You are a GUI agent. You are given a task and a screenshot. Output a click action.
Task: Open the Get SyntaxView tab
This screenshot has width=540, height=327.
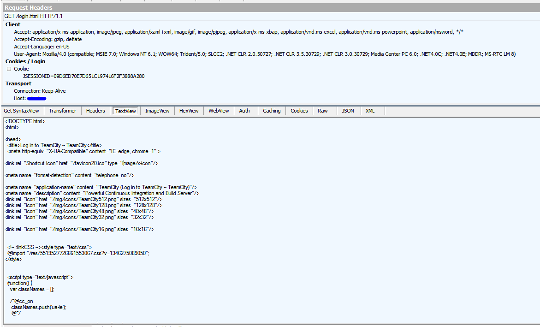[22, 111]
